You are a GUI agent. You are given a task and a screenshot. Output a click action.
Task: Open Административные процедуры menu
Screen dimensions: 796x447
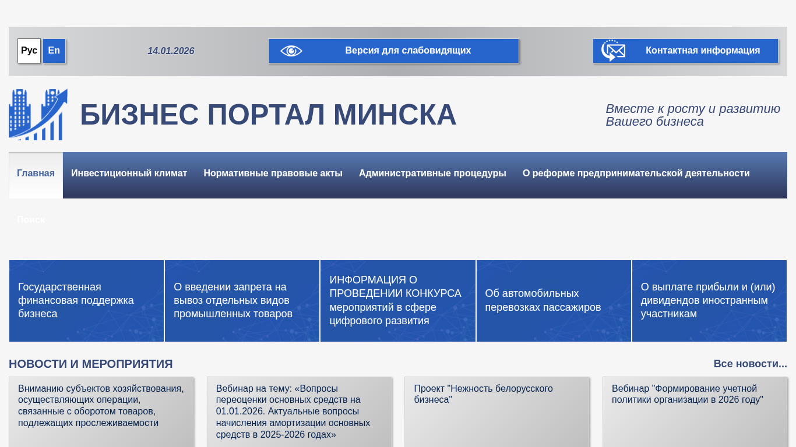[x=432, y=173]
